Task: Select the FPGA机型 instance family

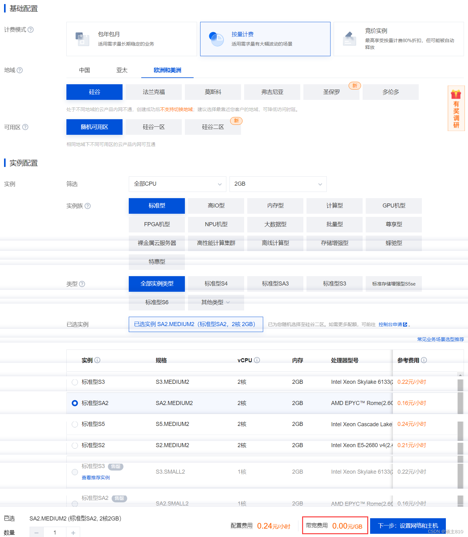Action: (157, 225)
